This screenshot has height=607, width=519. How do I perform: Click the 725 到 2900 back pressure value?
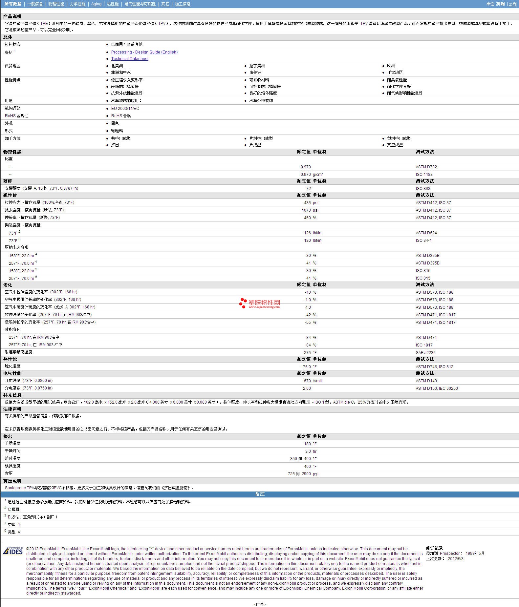299,474
